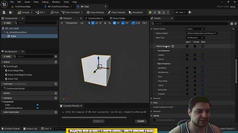The image size is (238, 133).
Task: Click the Frame Skip button
Action: [155, 12]
